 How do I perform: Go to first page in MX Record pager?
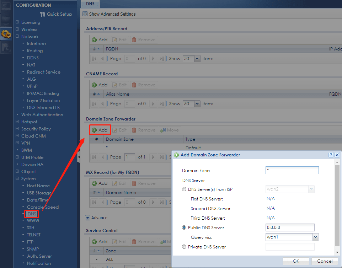point(94,202)
